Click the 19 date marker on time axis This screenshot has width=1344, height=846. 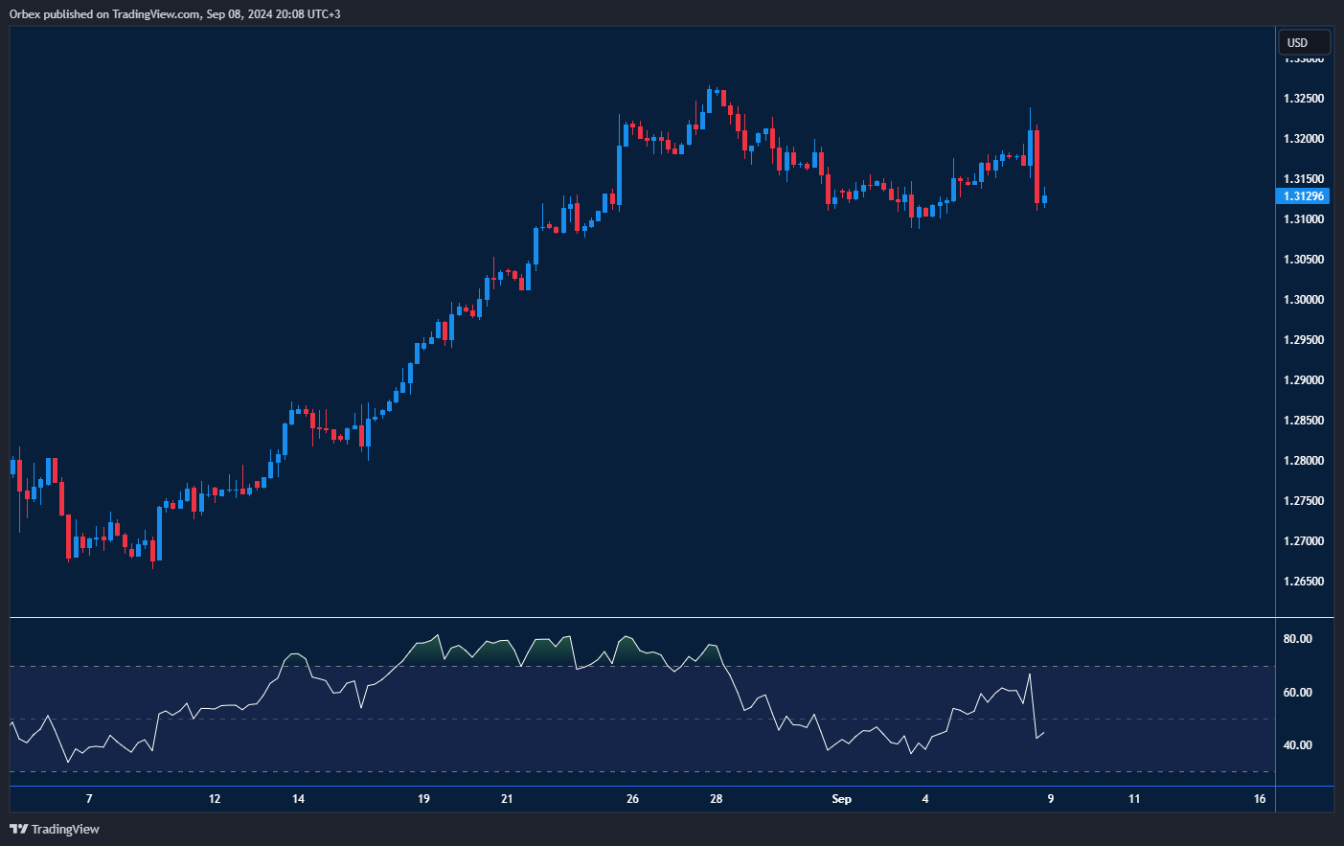tap(423, 799)
